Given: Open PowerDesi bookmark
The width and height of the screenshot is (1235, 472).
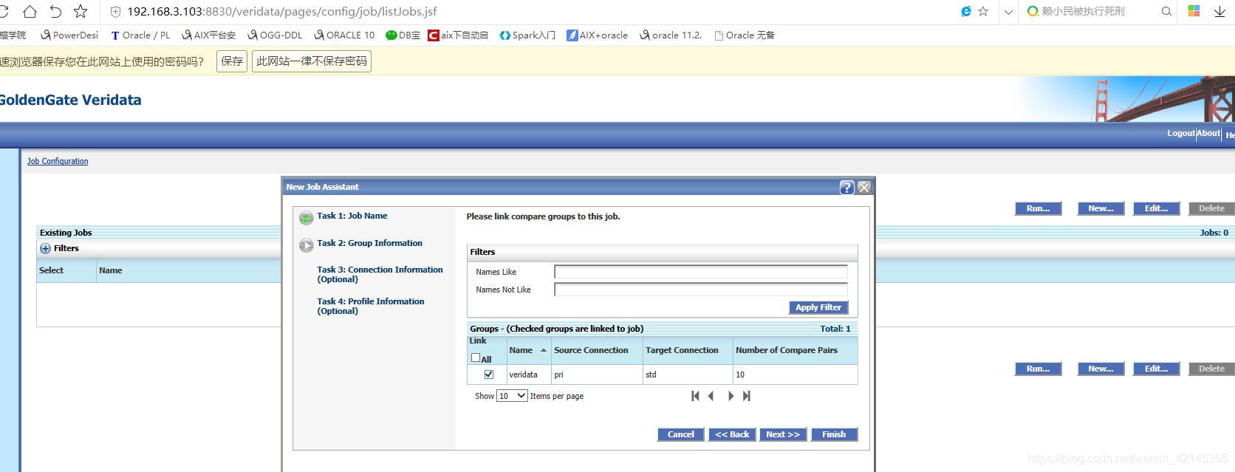Looking at the screenshot, I should [x=69, y=35].
